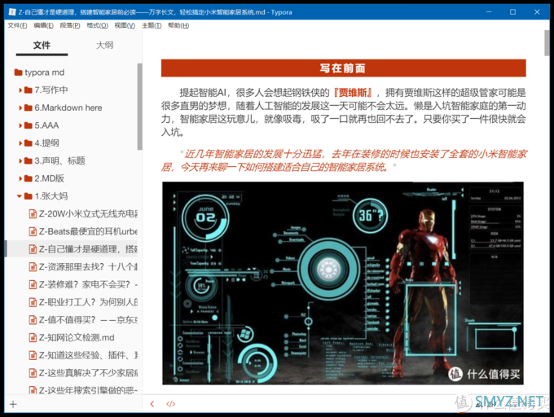Screen dimensions: 554x417
Task: Click file icon of Z-值不值得买
Action: point(33,320)
